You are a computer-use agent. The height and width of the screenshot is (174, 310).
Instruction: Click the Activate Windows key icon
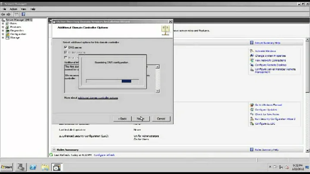[251, 51]
